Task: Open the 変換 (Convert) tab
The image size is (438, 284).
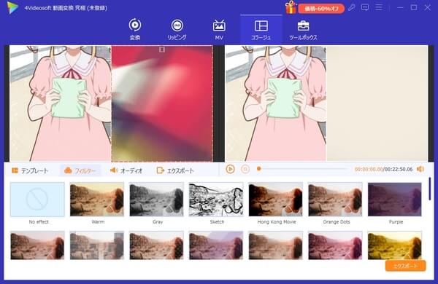Action: point(135,29)
